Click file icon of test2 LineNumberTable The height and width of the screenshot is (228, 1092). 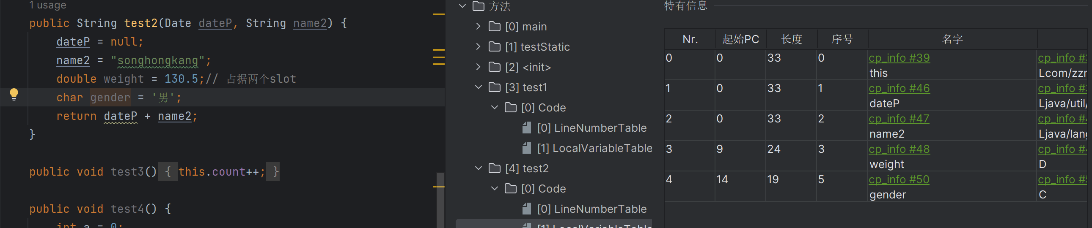(x=526, y=209)
